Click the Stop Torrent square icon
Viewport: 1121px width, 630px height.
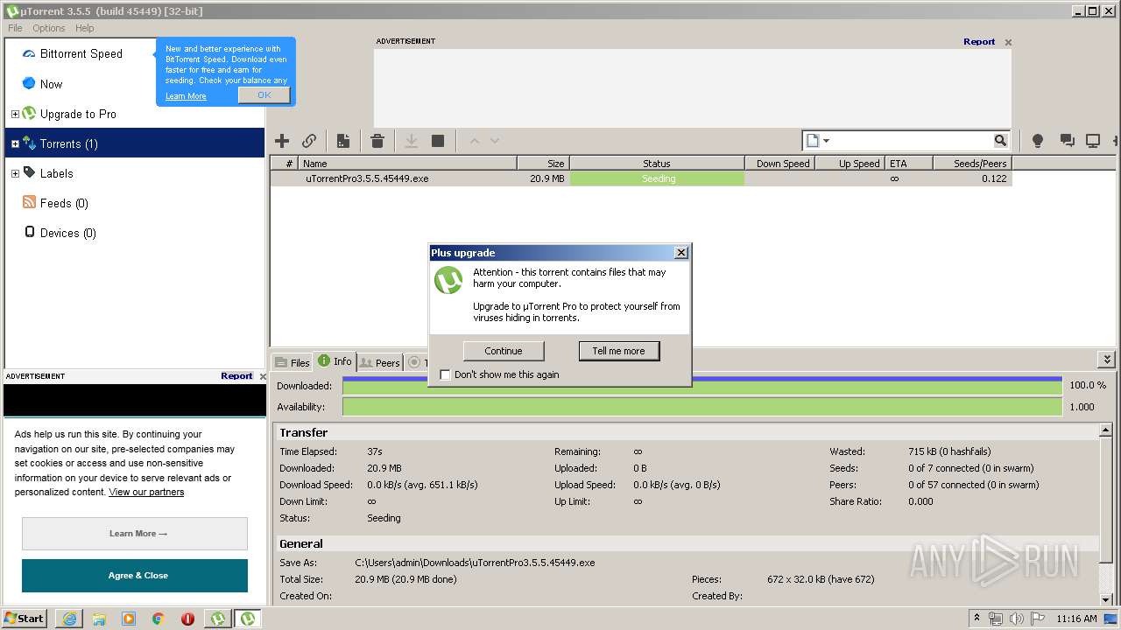[x=438, y=141]
